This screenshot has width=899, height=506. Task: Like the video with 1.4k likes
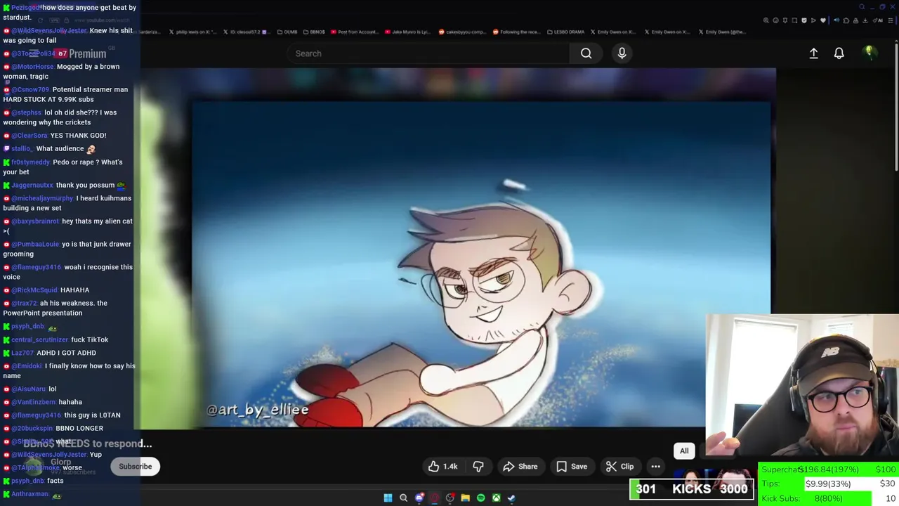(x=442, y=467)
